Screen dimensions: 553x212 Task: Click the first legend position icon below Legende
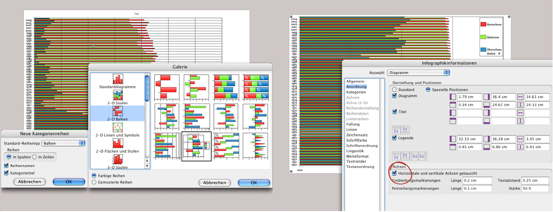pos(397,156)
